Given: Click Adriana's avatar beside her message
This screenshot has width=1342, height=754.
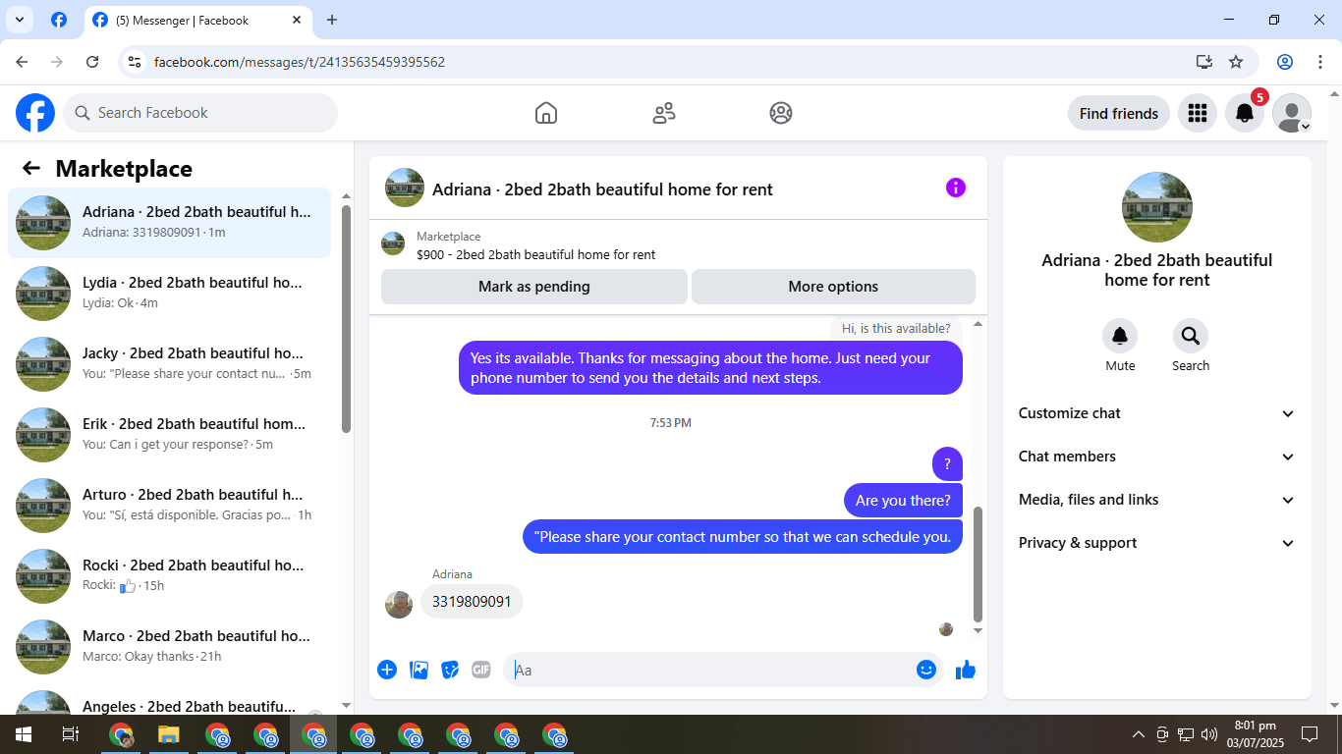Looking at the screenshot, I should coord(399,604).
